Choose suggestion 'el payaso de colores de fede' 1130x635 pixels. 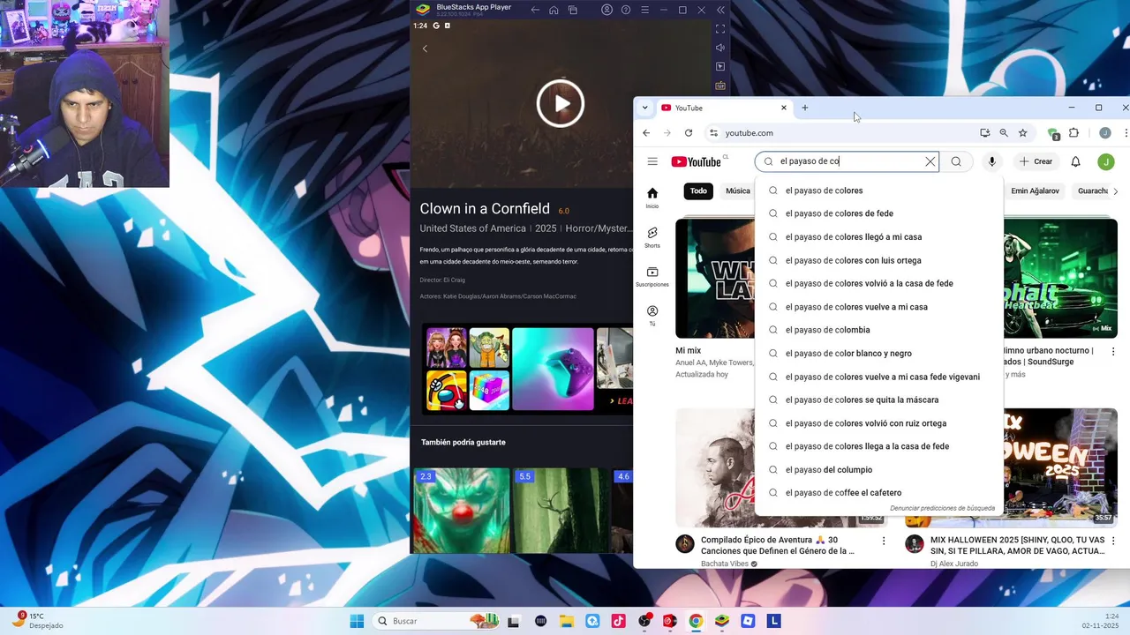[x=878, y=213]
